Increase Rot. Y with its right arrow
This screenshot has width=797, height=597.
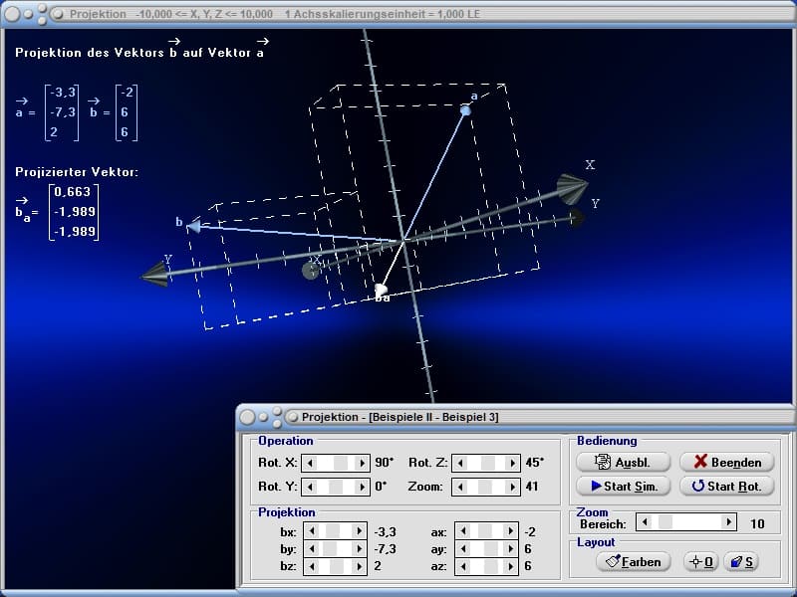tap(362, 487)
